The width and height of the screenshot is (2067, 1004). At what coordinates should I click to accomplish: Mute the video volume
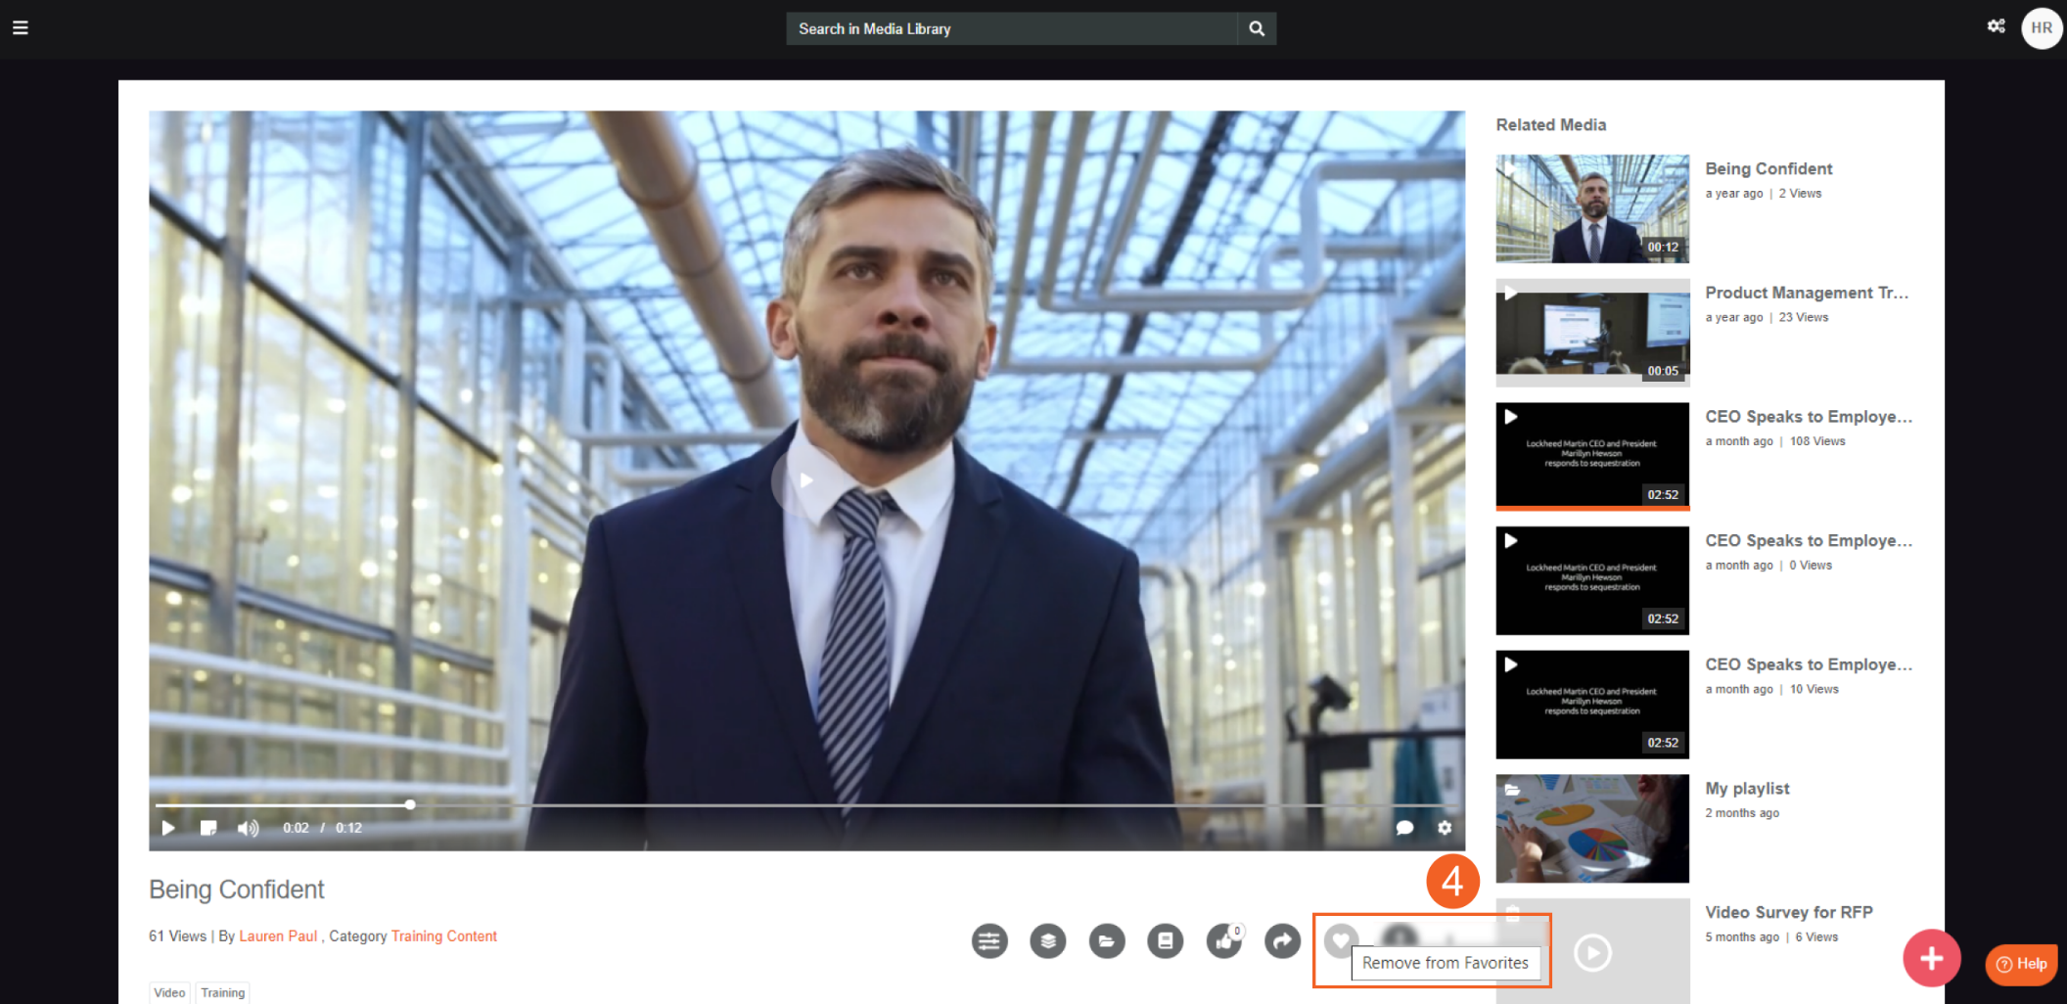(x=248, y=828)
